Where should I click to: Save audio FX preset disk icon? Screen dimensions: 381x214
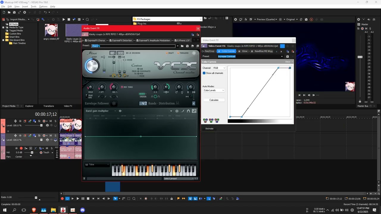coord(187,46)
